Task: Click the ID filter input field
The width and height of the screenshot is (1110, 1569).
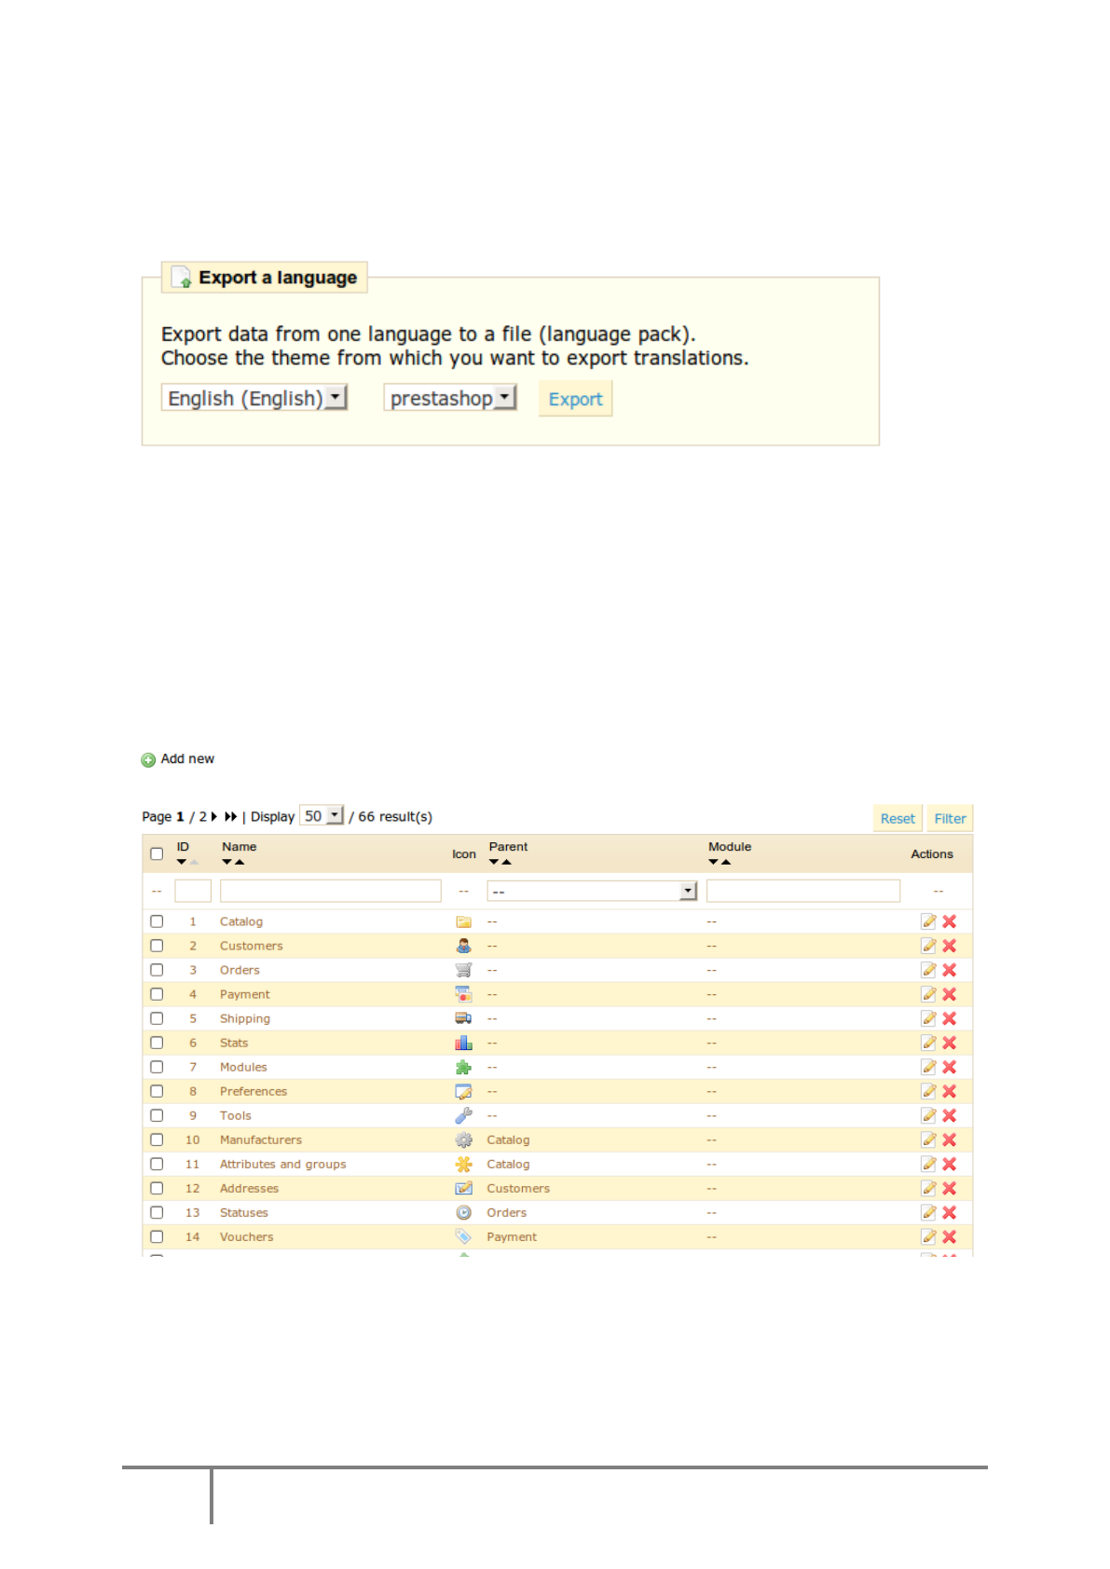Action: pyautogui.click(x=193, y=891)
